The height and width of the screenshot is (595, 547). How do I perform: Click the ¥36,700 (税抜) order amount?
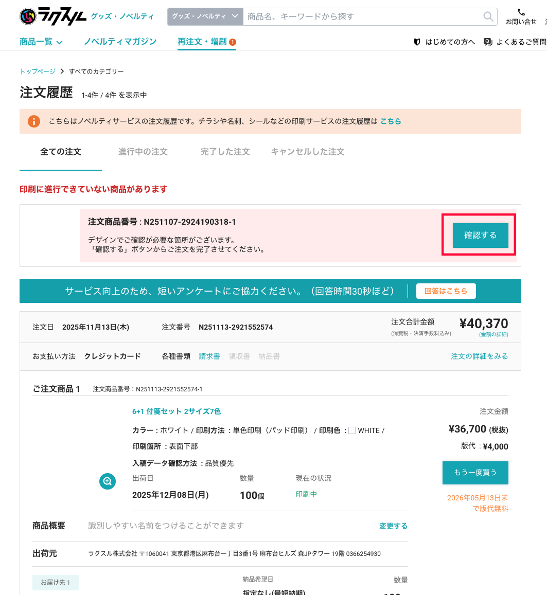tap(478, 429)
